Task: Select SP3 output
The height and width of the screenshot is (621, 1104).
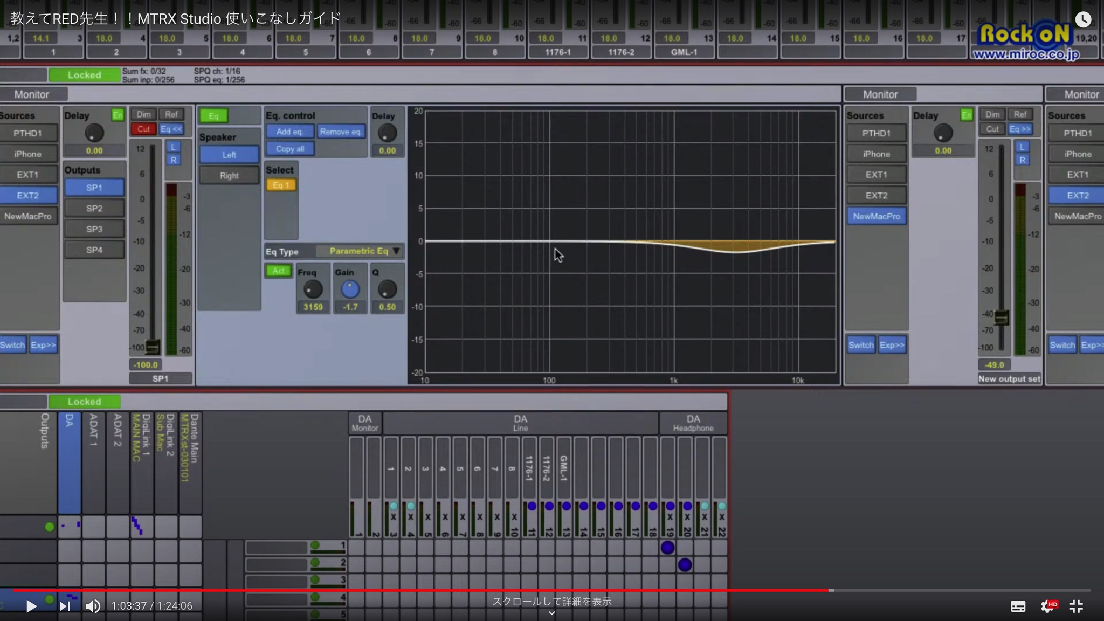Action: (x=94, y=229)
